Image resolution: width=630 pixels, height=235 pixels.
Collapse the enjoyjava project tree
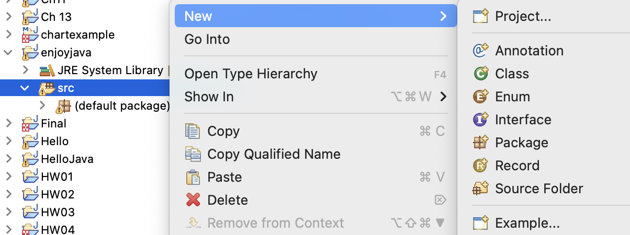(x=8, y=53)
